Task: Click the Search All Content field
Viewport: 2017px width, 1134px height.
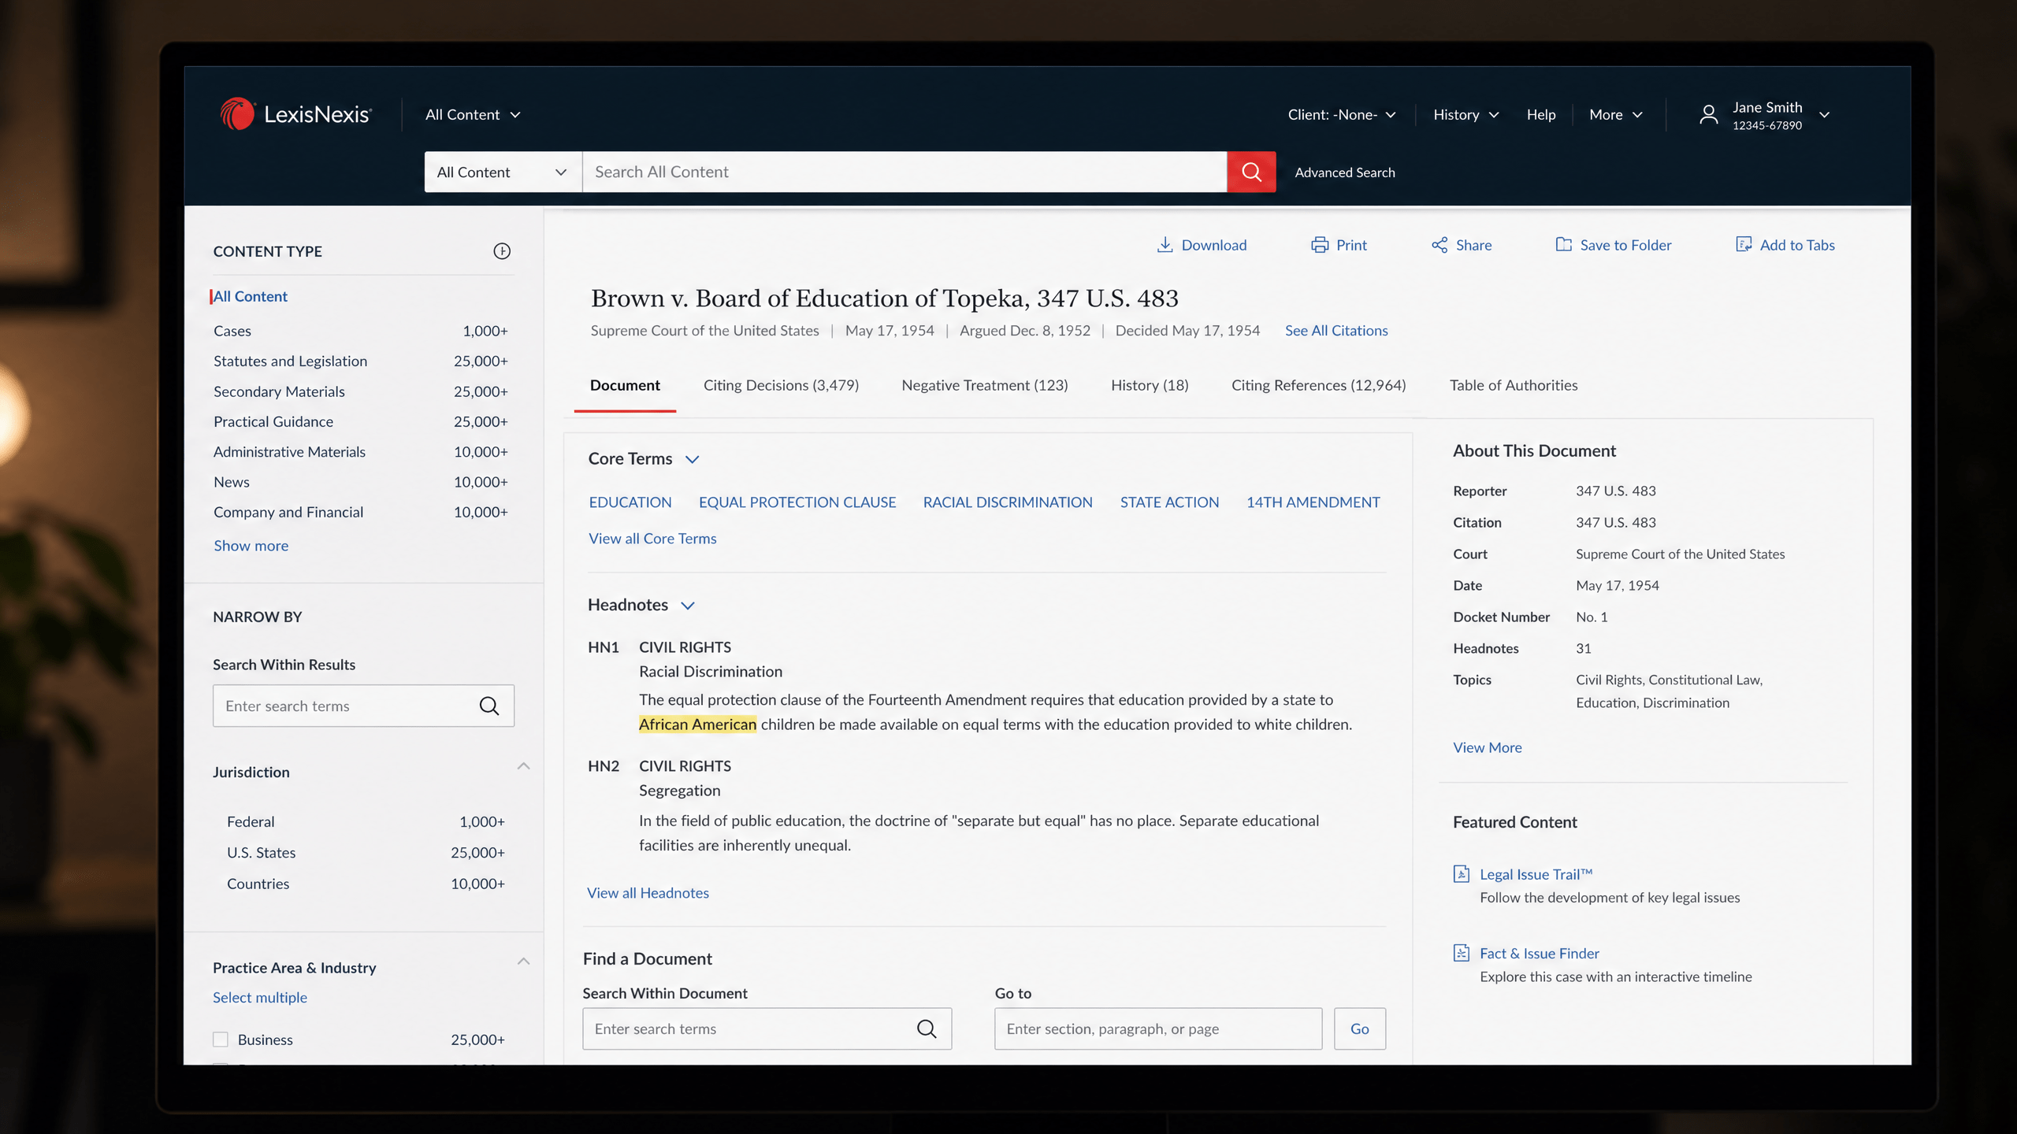Action: pos(904,172)
